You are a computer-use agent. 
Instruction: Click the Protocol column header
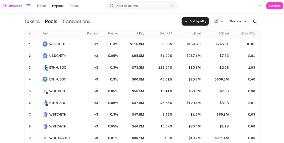[x=93, y=33]
